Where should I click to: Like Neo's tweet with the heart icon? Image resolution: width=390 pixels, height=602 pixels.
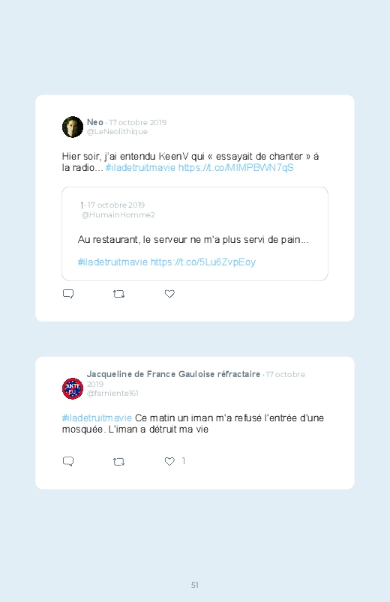tap(169, 294)
